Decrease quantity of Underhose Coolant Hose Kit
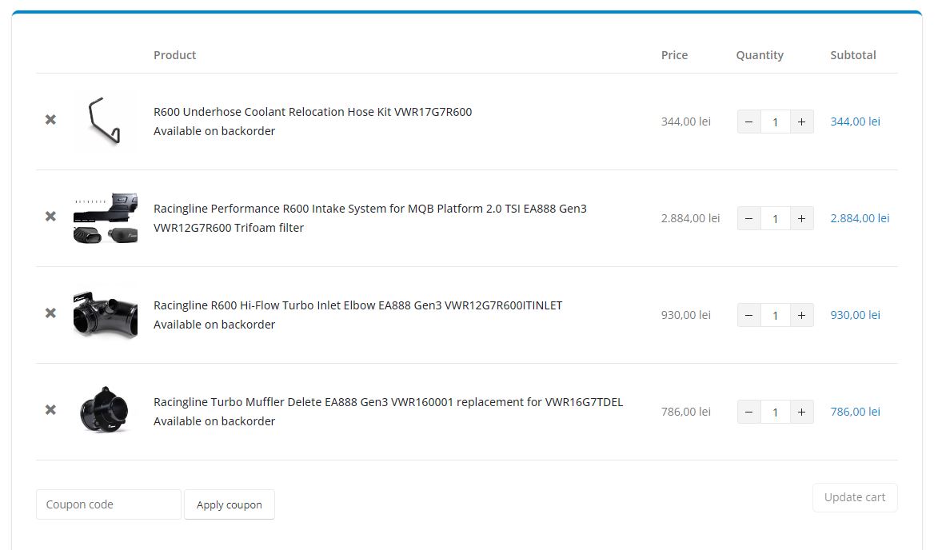This screenshot has height=550, width=938. [749, 122]
